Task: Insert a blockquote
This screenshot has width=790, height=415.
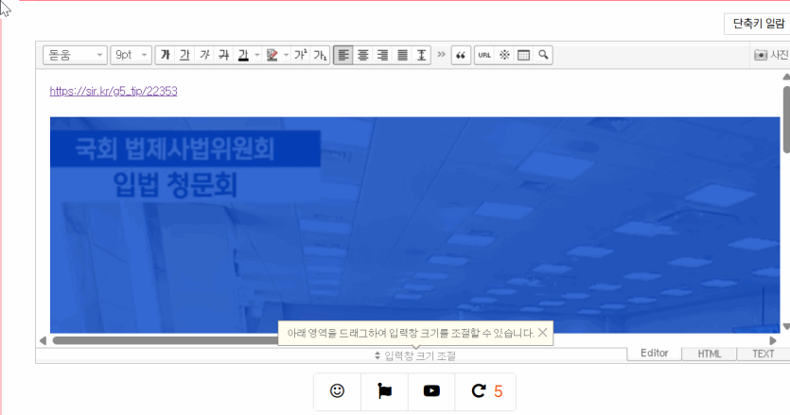Action: pyautogui.click(x=461, y=55)
